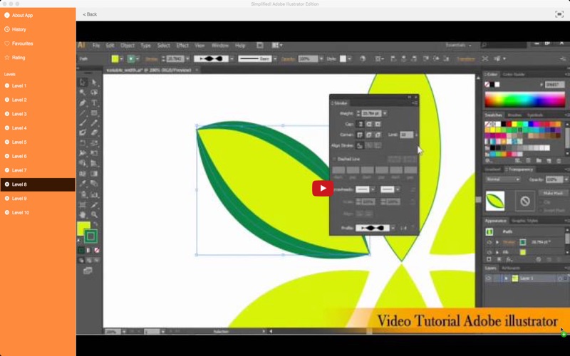Switch to the Graphic Styles tab
The height and width of the screenshot is (356, 570).
point(524,221)
